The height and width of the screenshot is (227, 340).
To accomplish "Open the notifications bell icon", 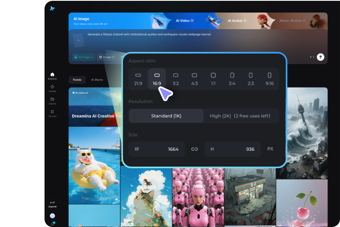I will click(x=52, y=224).
